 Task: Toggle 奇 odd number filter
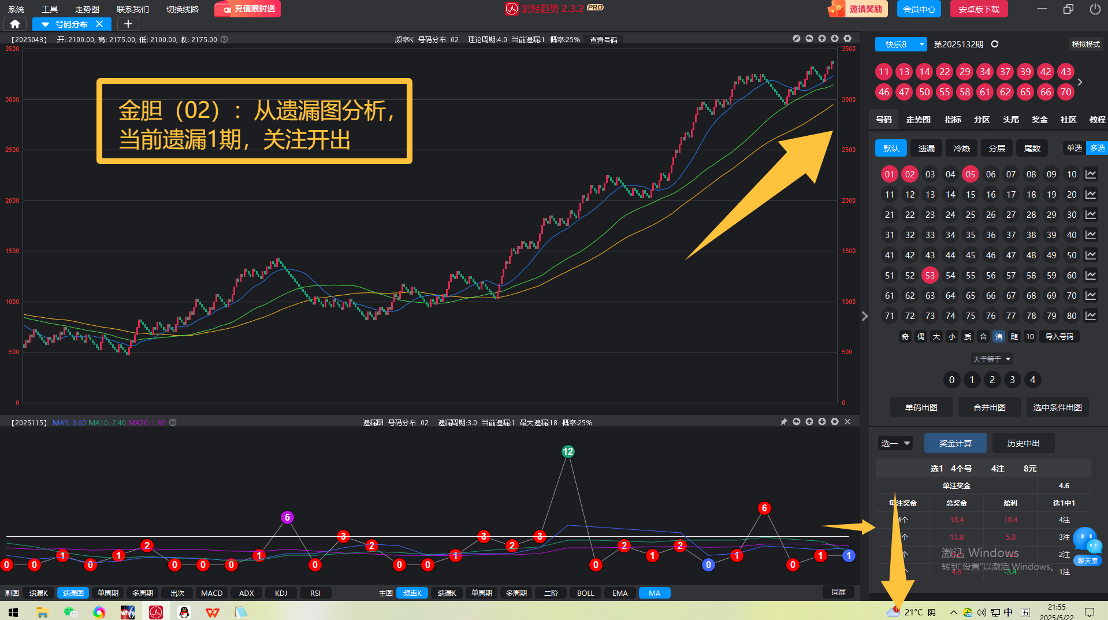point(905,336)
